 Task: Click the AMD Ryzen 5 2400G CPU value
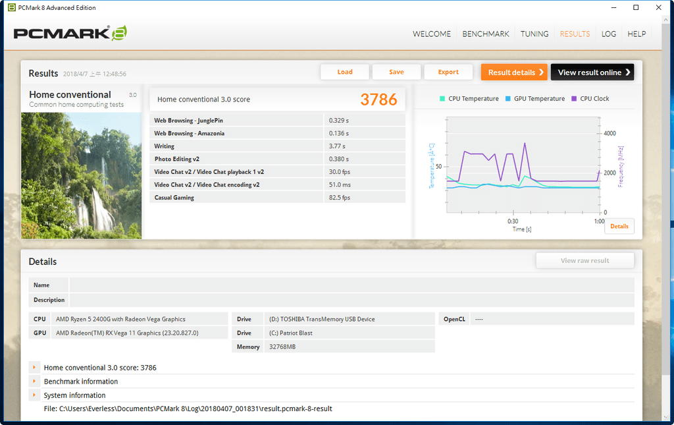[121, 319]
